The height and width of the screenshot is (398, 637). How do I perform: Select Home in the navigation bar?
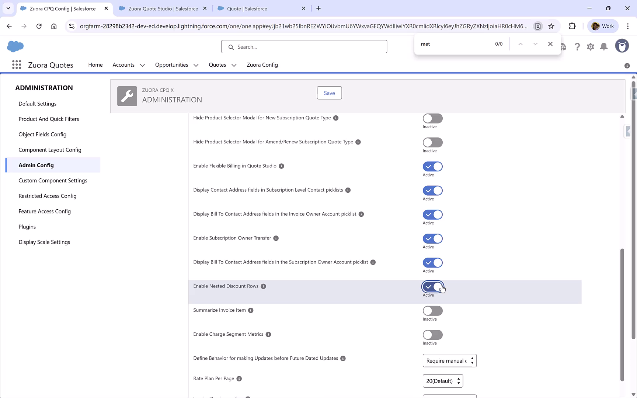(95, 65)
